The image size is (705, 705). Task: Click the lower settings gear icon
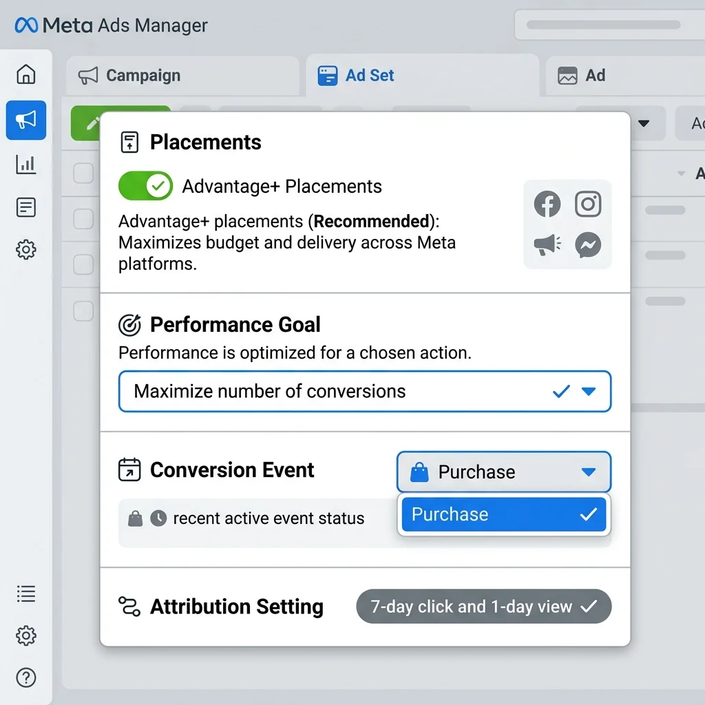[26, 635]
